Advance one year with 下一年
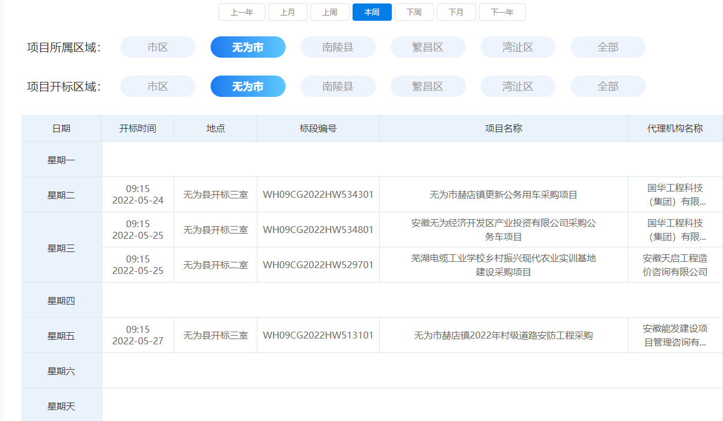 tap(501, 12)
